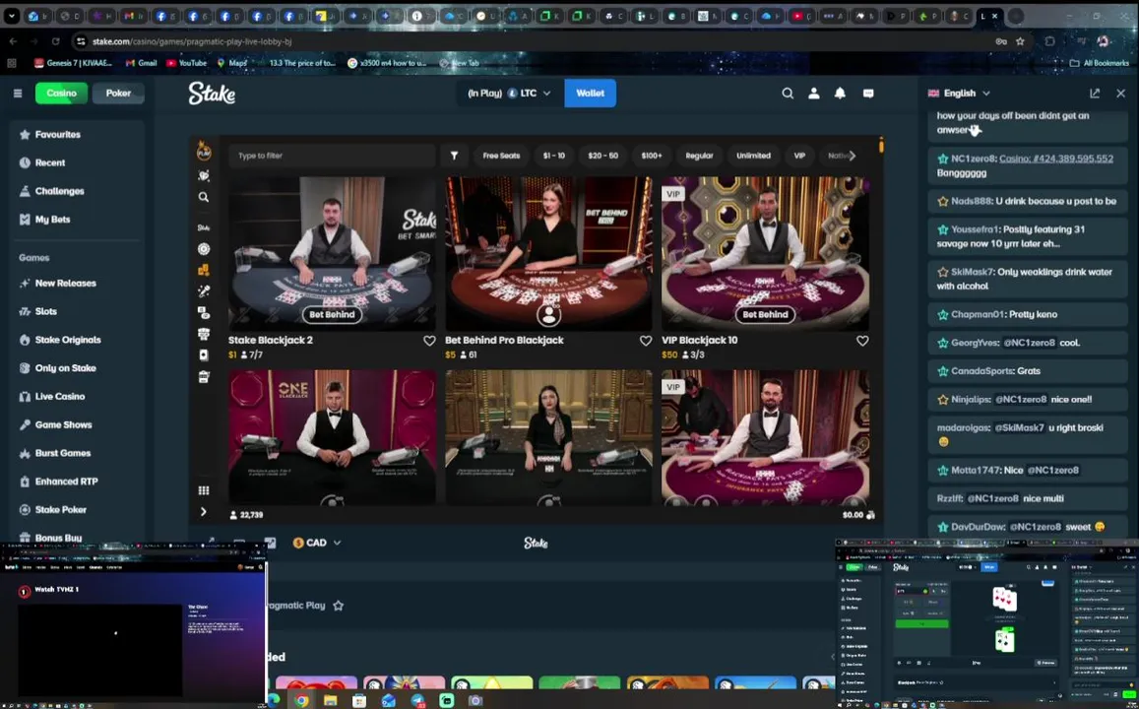This screenshot has width=1139, height=709.
Task: Select the roulette wheel category icon
Action: pos(204,248)
